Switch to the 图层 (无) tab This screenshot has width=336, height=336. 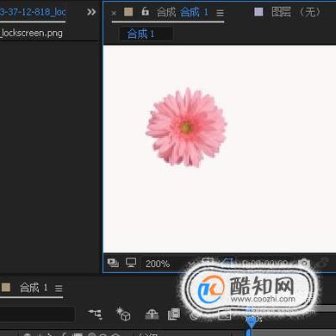[296, 12]
